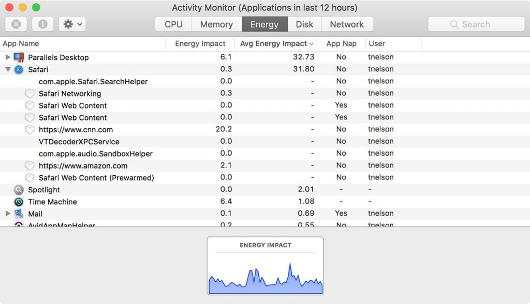Select the Time Machine row
Viewport: 530px width, 304px height.
(x=265, y=202)
